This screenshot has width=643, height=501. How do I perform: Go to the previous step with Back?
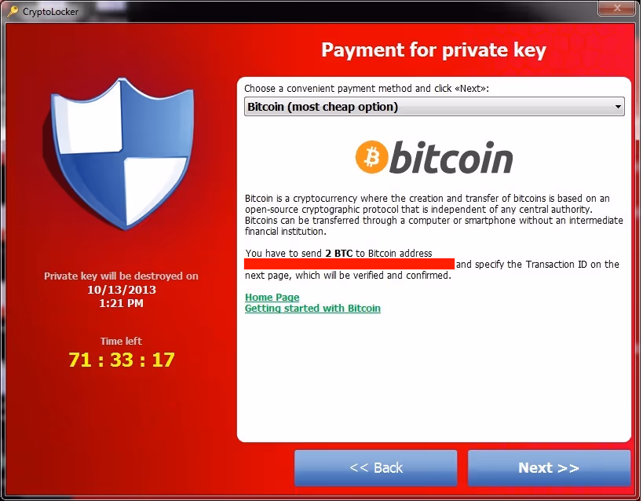[375, 468]
